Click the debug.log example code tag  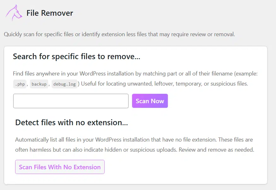tap(65, 84)
